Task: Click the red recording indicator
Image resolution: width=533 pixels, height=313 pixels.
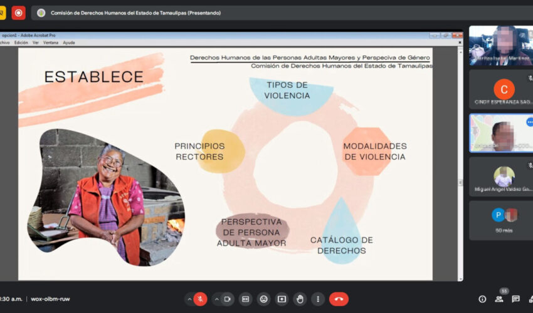Action: (18, 13)
